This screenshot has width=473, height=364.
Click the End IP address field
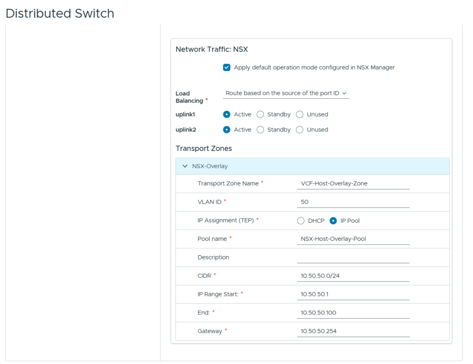tap(353, 313)
